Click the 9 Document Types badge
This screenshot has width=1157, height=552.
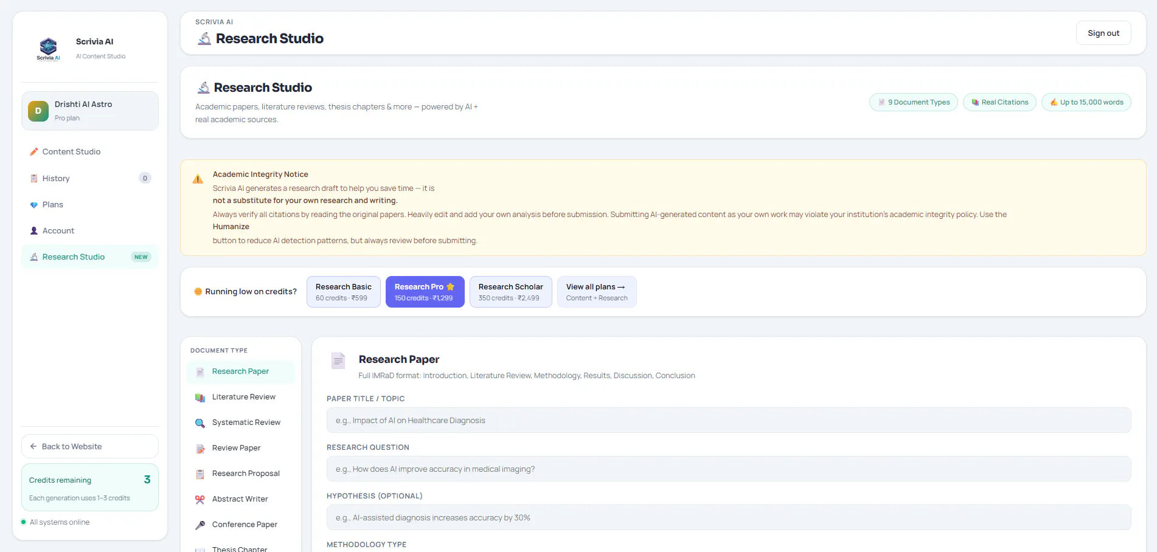[x=914, y=103]
